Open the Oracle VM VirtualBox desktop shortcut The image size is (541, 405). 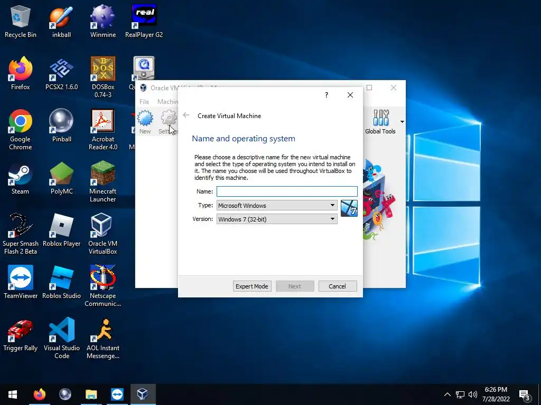[103, 234]
